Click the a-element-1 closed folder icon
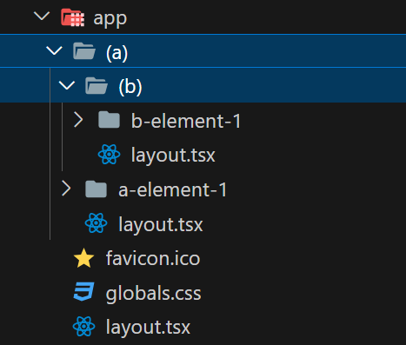The width and height of the screenshot is (406, 345). tap(97, 189)
